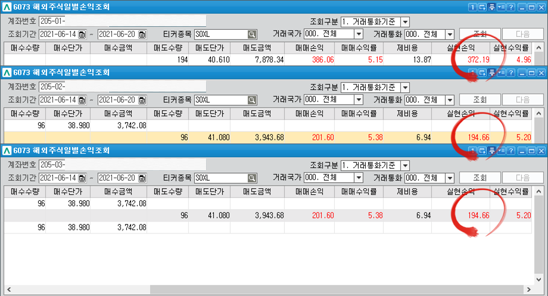The height and width of the screenshot is (296, 548).
Task: Click horizontal scrollbar right arrow in 205-03 window
Action: [x=528, y=289]
